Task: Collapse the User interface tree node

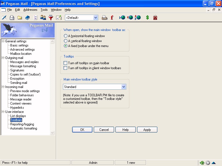Action: click(3, 112)
